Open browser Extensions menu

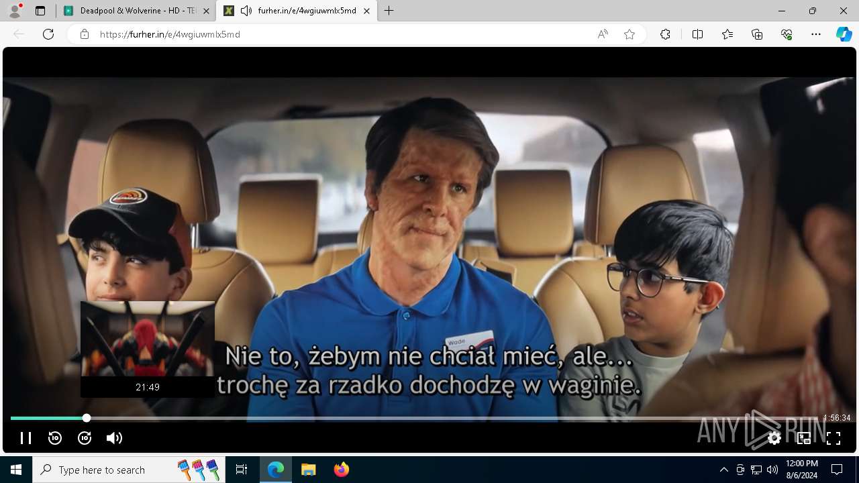(665, 34)
